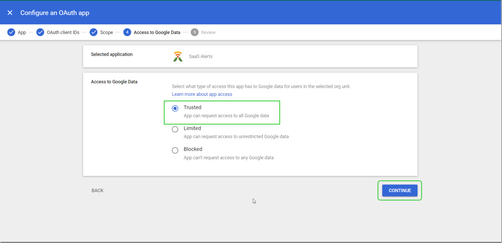
Task: Return to the Scope step
Action: click(x=106, y=32)
